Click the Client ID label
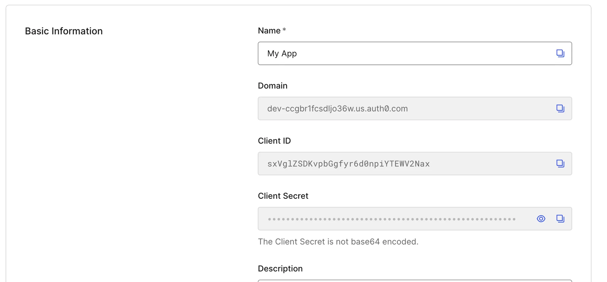 click(x=274, y=141)
